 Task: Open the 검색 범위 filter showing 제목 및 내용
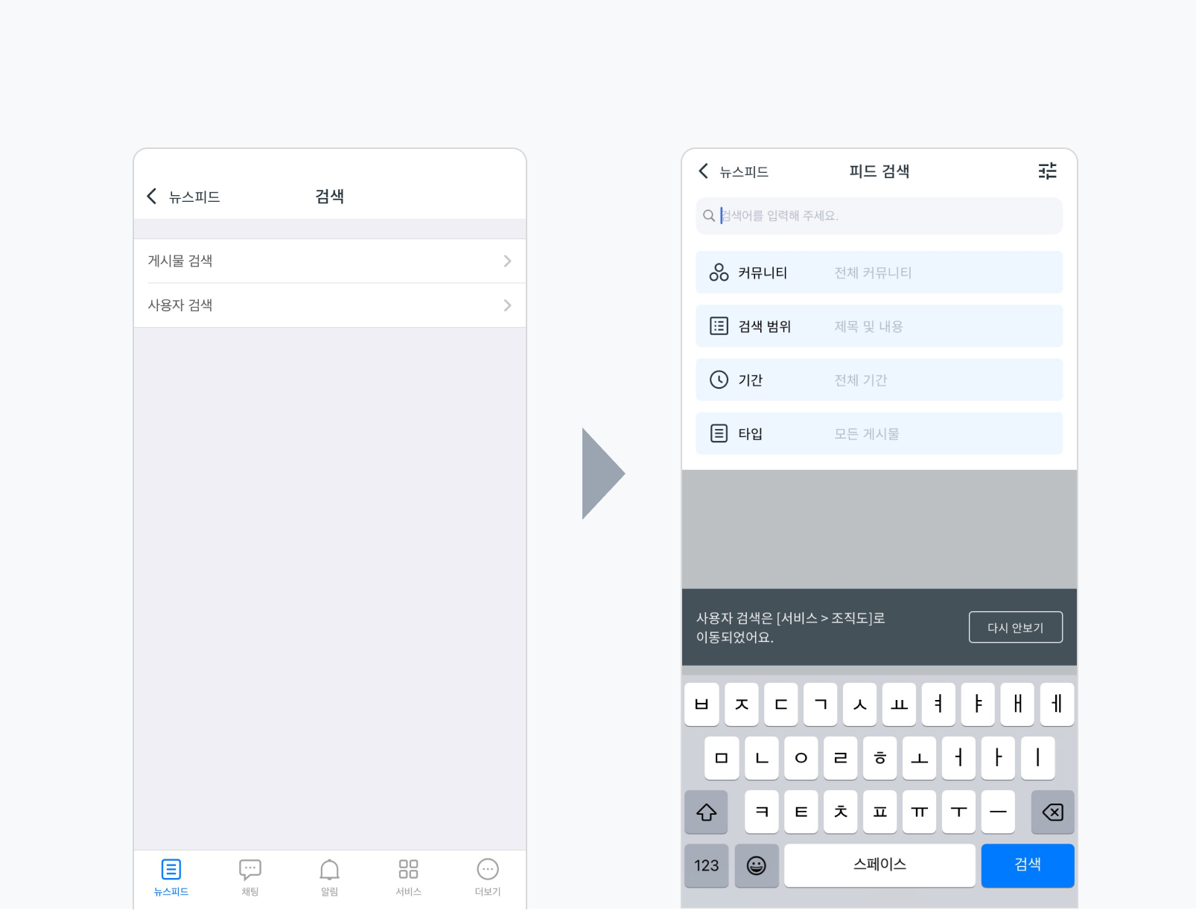[x=879, y=326]
